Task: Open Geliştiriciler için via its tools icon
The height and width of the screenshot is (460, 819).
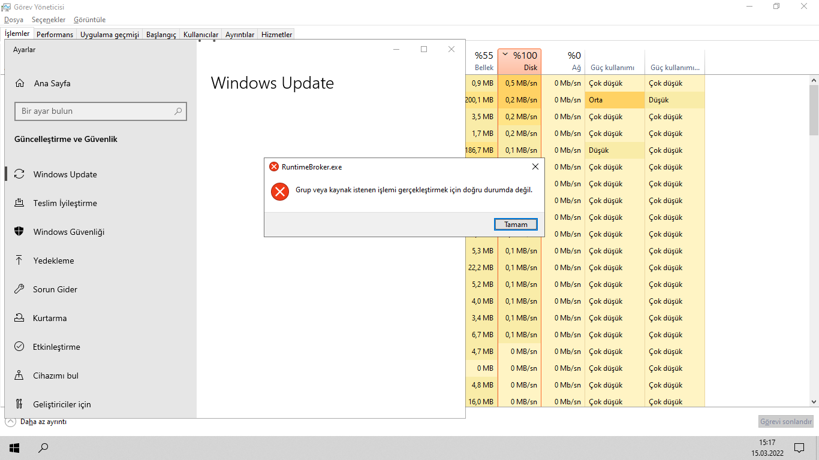Action: (x=19, y=404)
